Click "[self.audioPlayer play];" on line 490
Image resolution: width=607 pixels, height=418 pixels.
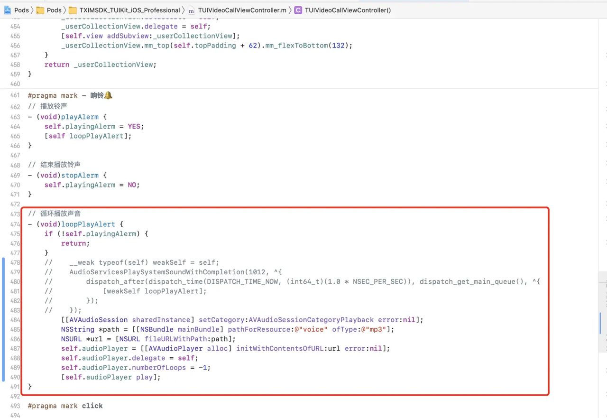pyautogui.click(x=111, y=377)
